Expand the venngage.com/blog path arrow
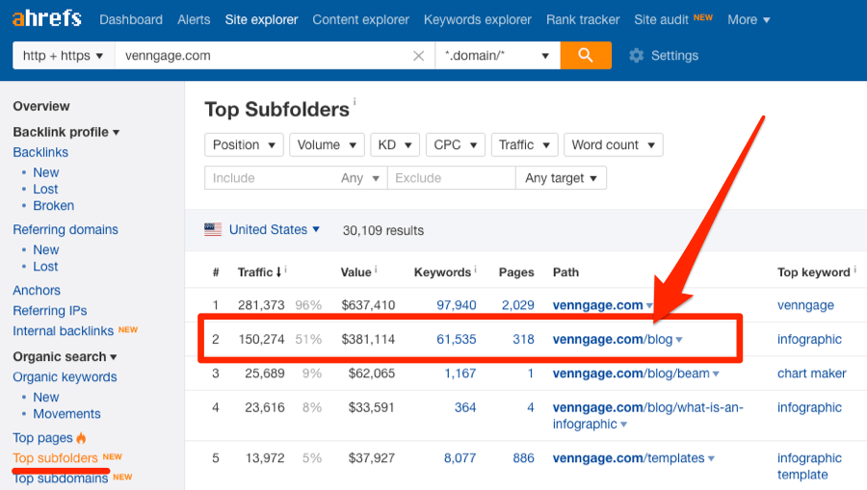This screenshot has width=867, height=490. click(679, 340)
